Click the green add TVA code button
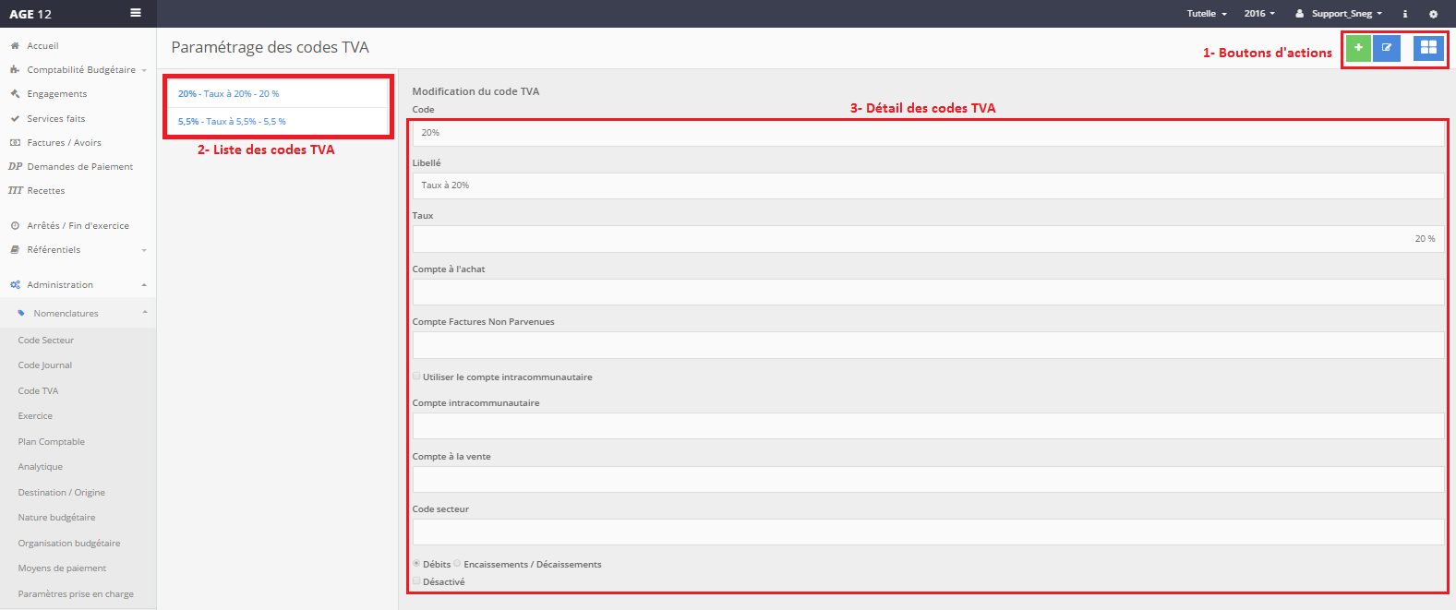Image resolution: width=1456 pixels, height=610 pixels. coord(1358,48)
